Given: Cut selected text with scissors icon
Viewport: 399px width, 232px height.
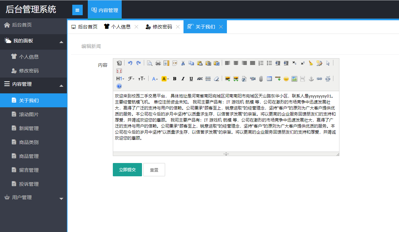Looking at the screenshot, I should pyautogui.click(x=183, y=63).
